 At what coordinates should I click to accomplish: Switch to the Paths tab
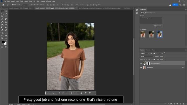pyautogui.click(x=154, y=50)
